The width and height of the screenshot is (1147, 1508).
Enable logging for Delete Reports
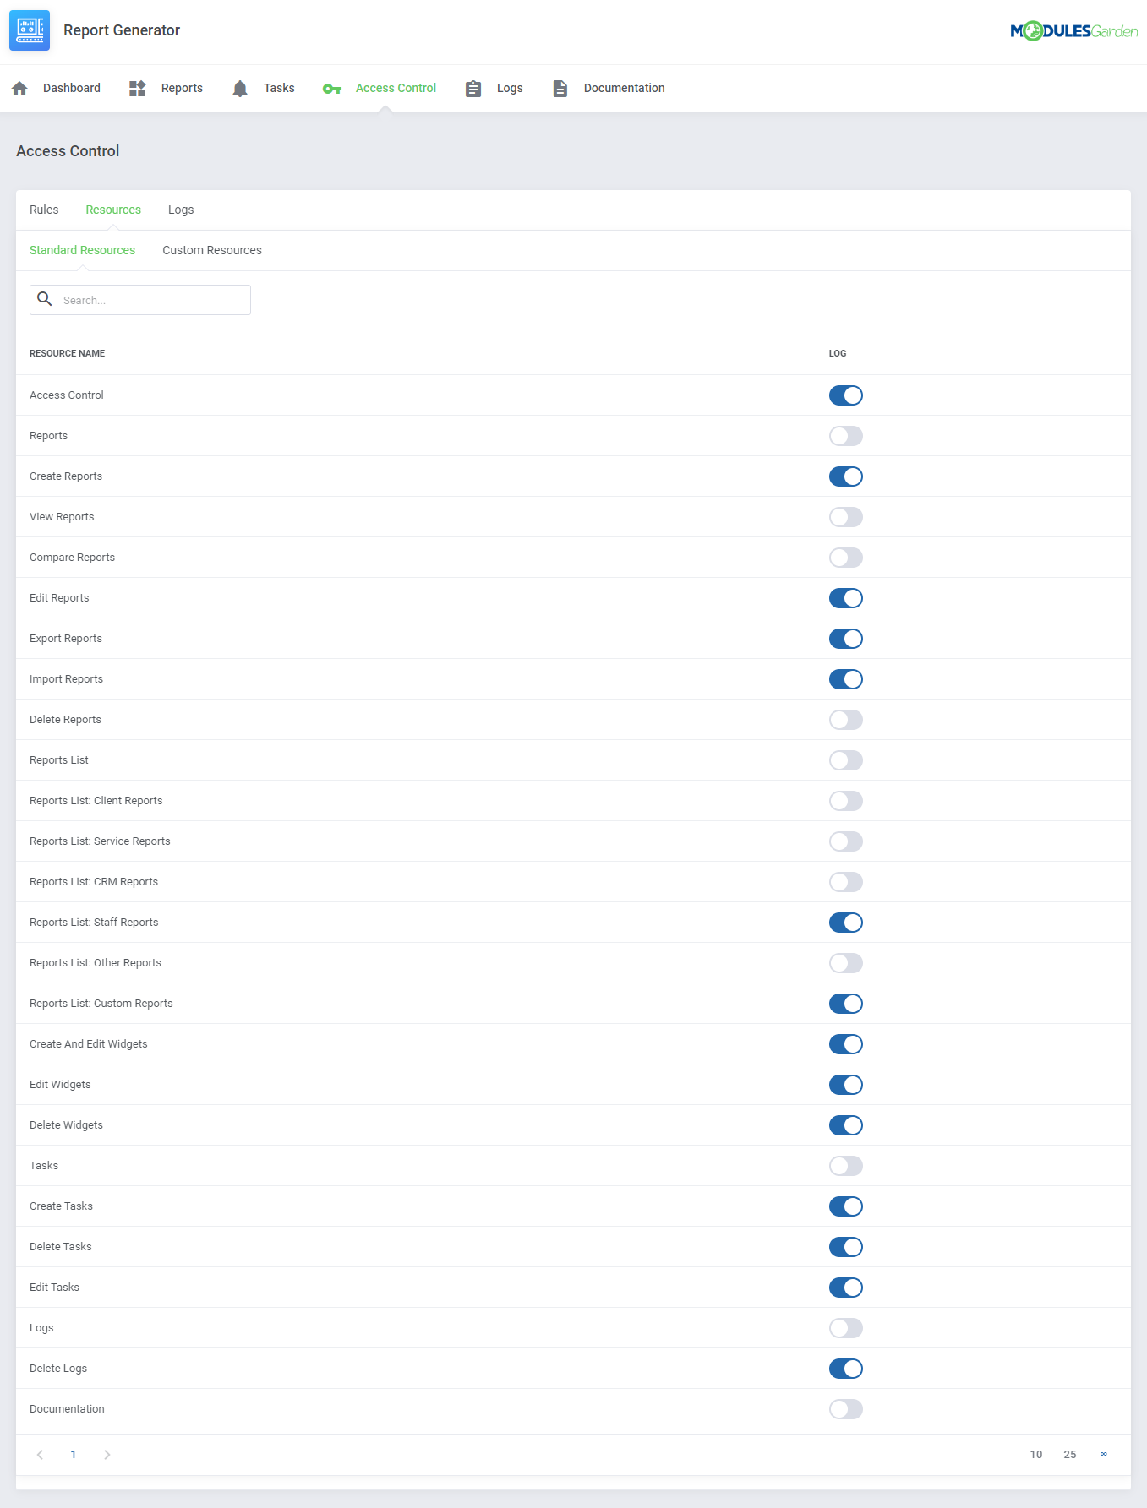[x=845, y=720]
